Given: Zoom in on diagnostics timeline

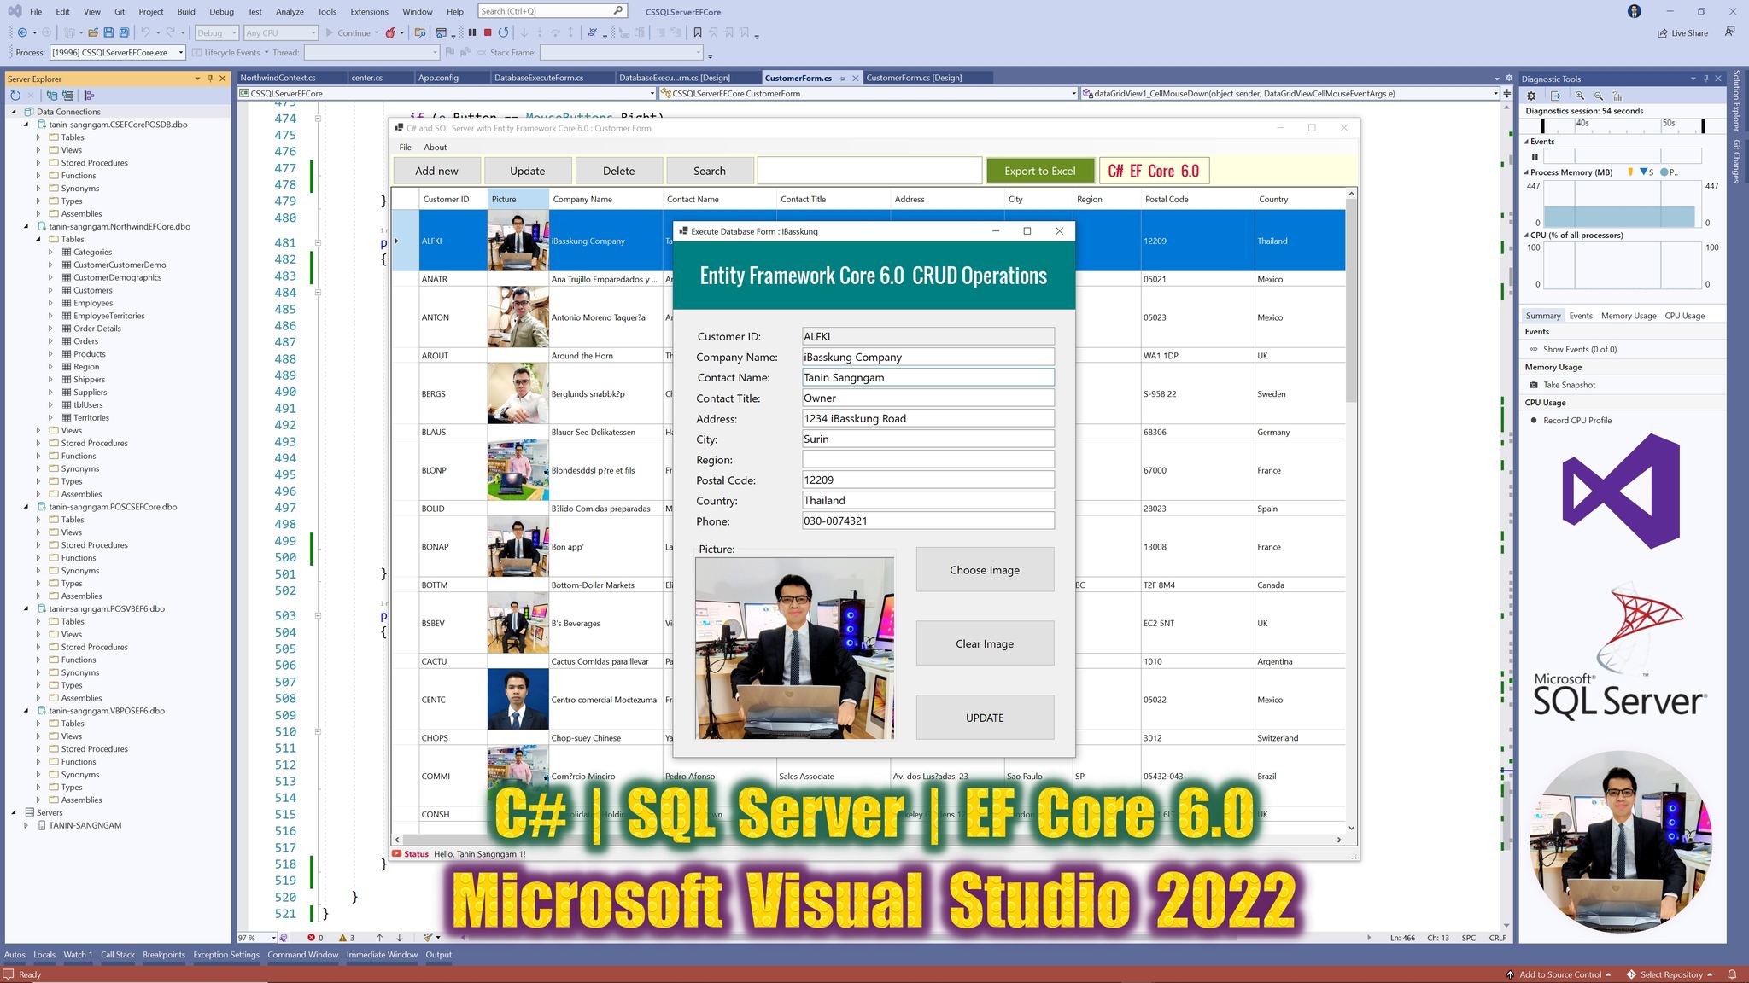Looking at the screenshot, I should [x=1580, y=96].
